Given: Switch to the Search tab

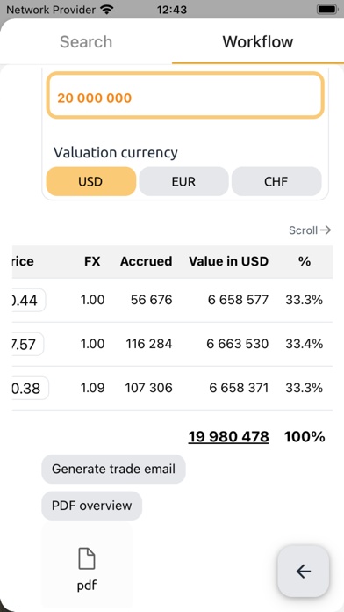Looking at the screenshot, I should point(86,41).
